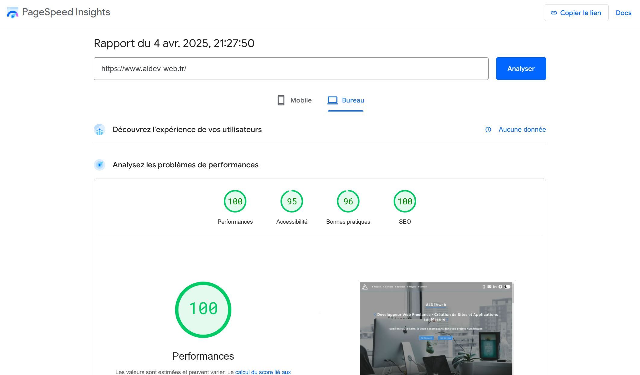Viewport: 640px width, 375px height.
Task: Click Découvrez l'expérience de vos utilisateurs heading
Action: 187,130
